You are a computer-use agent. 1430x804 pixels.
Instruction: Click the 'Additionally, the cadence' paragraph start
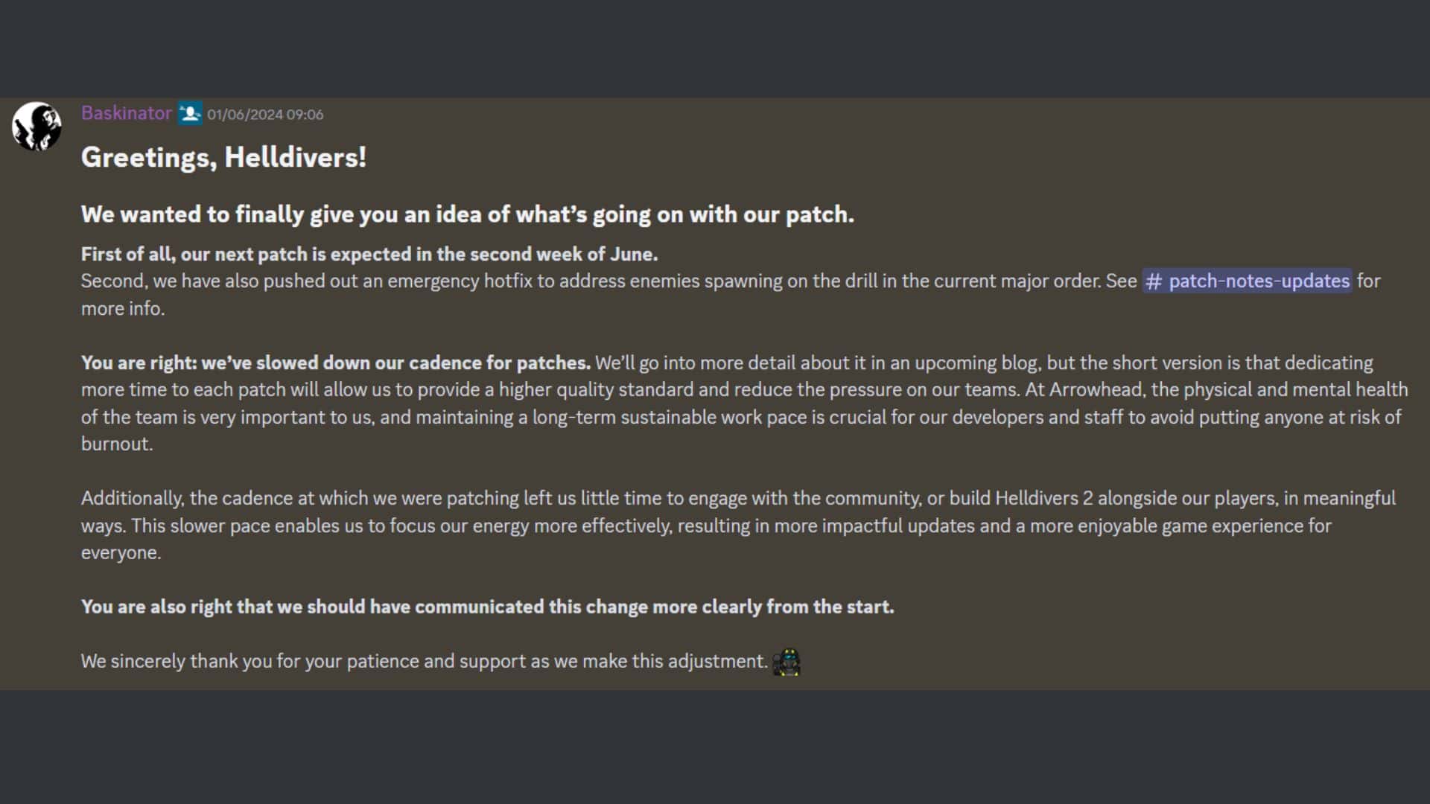pyautogui.click(x=188, y=498)
